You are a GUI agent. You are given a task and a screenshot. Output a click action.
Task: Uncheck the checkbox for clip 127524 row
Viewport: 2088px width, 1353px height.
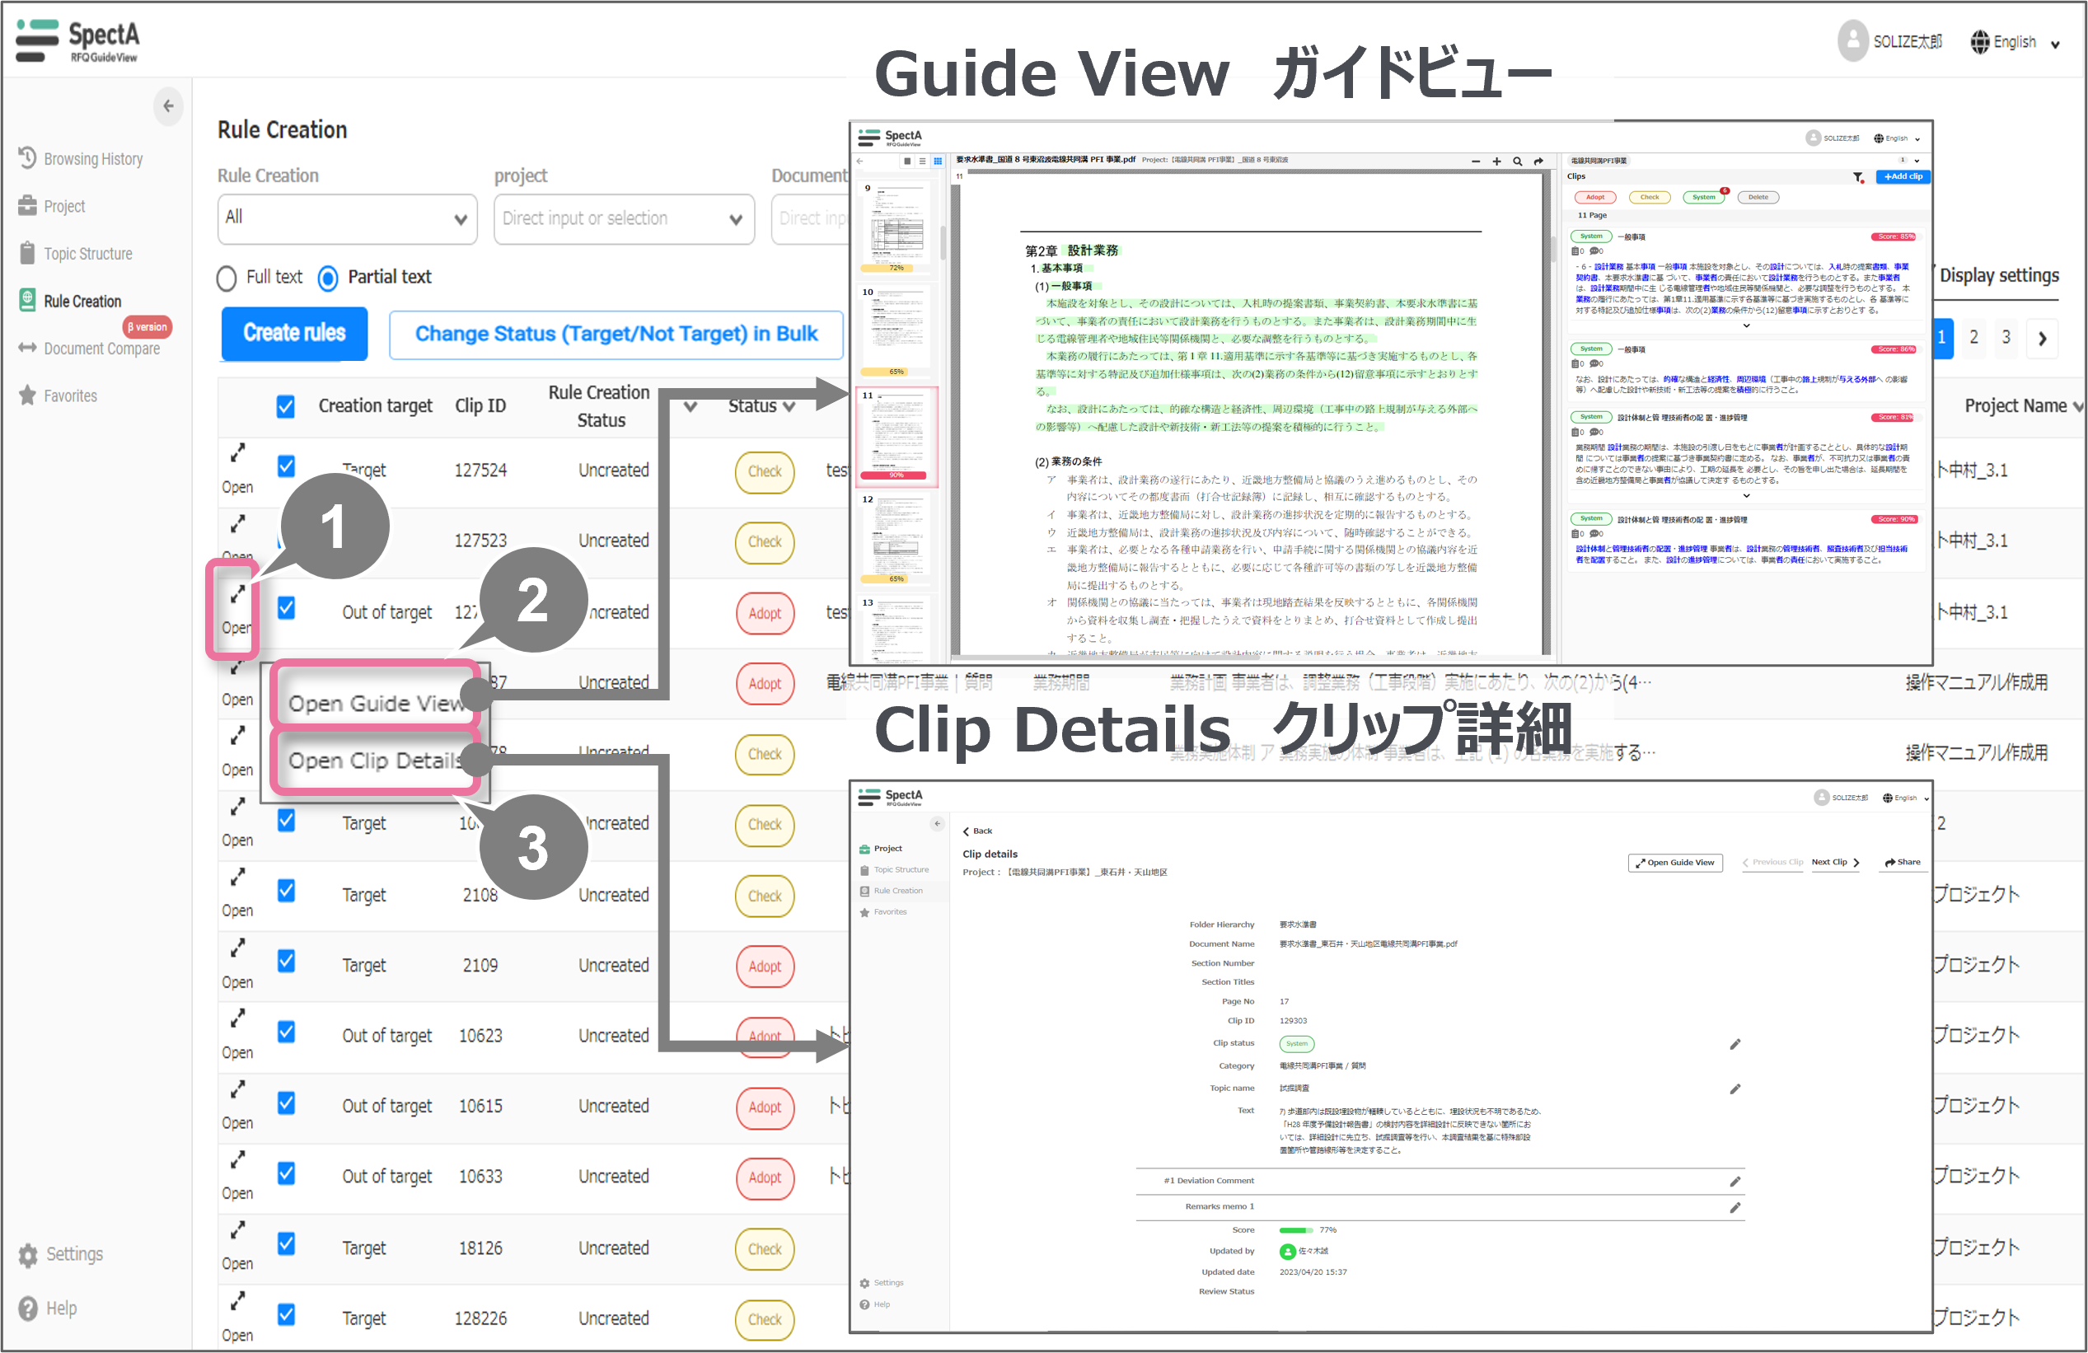(x=286, y=466)
